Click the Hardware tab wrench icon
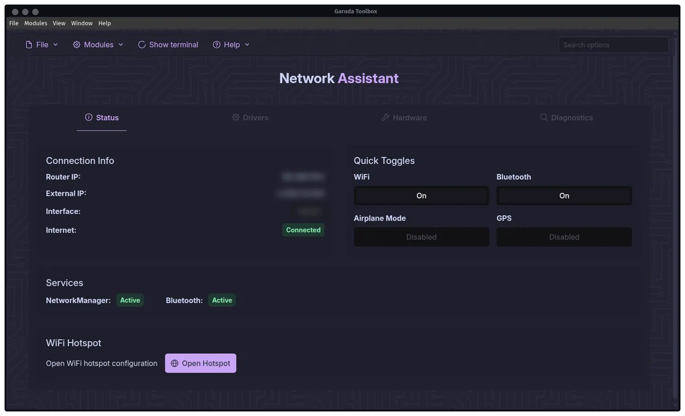Screen dimensions: 685x416 [385, 118]
